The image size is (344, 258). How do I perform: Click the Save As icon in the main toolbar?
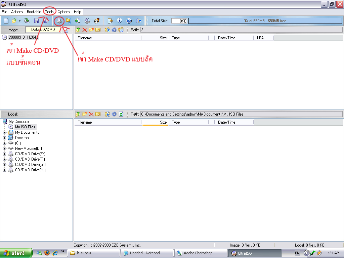pos(46,21)
